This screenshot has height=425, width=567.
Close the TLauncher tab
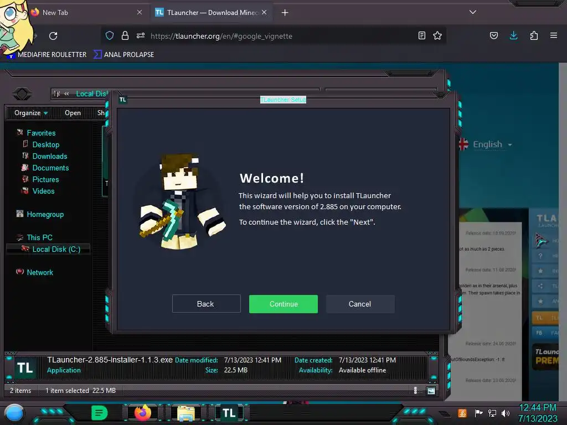click(264, 12)
